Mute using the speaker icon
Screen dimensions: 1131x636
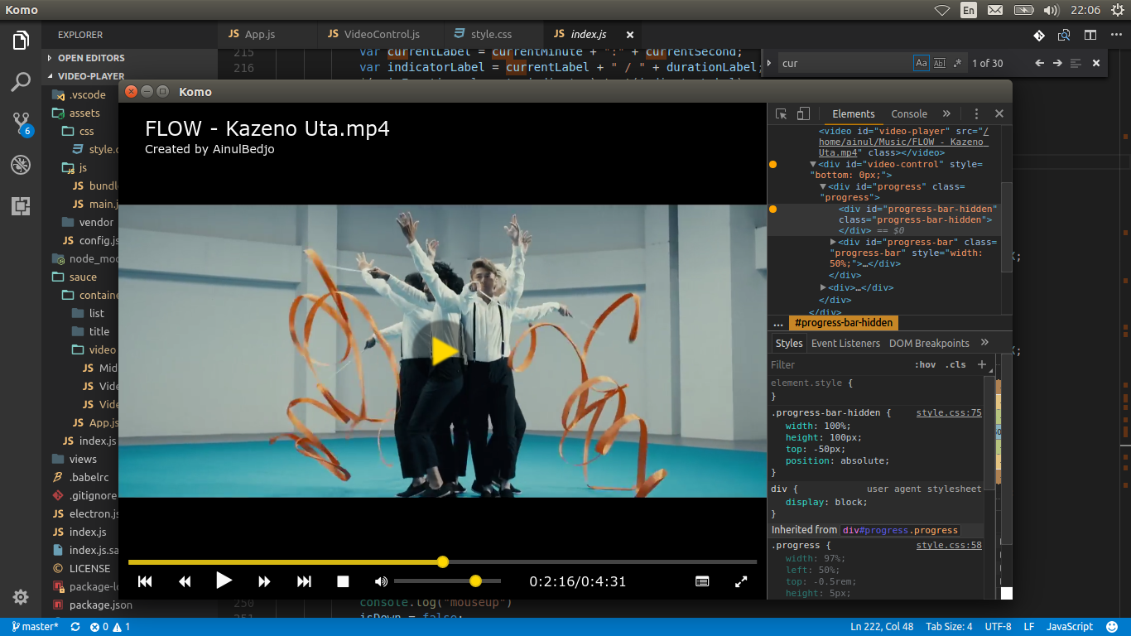pos(381,581)
